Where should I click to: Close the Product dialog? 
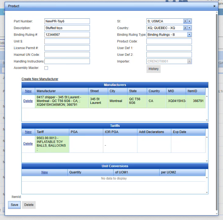pyautogui.click(x=214, y=6)
